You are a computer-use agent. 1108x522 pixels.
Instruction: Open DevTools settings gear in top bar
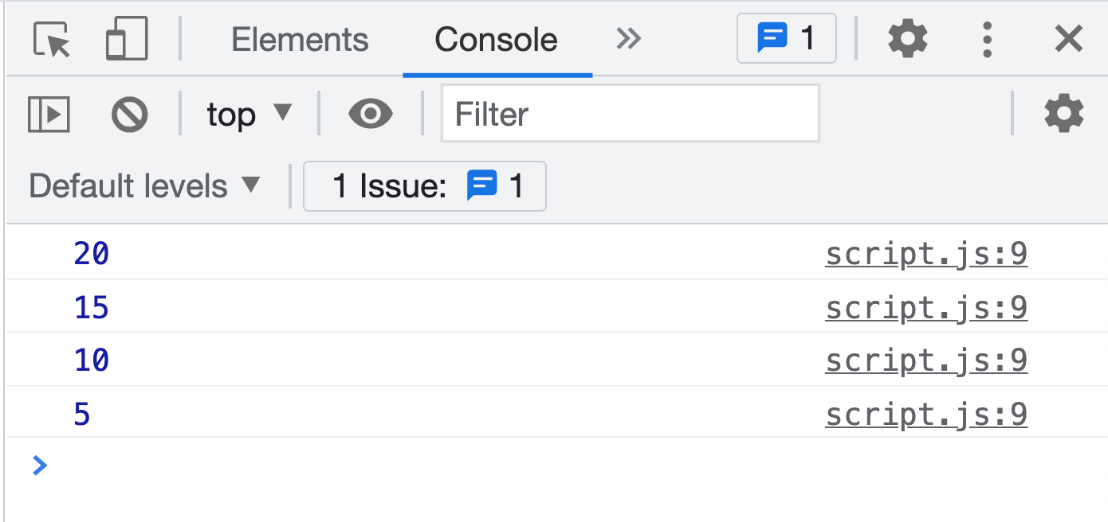pyautogui.click(x=907, y=38)
